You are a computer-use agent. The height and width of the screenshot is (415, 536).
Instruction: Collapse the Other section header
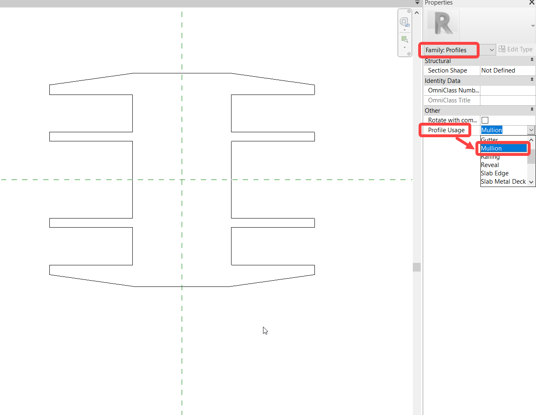coord(531,110)
